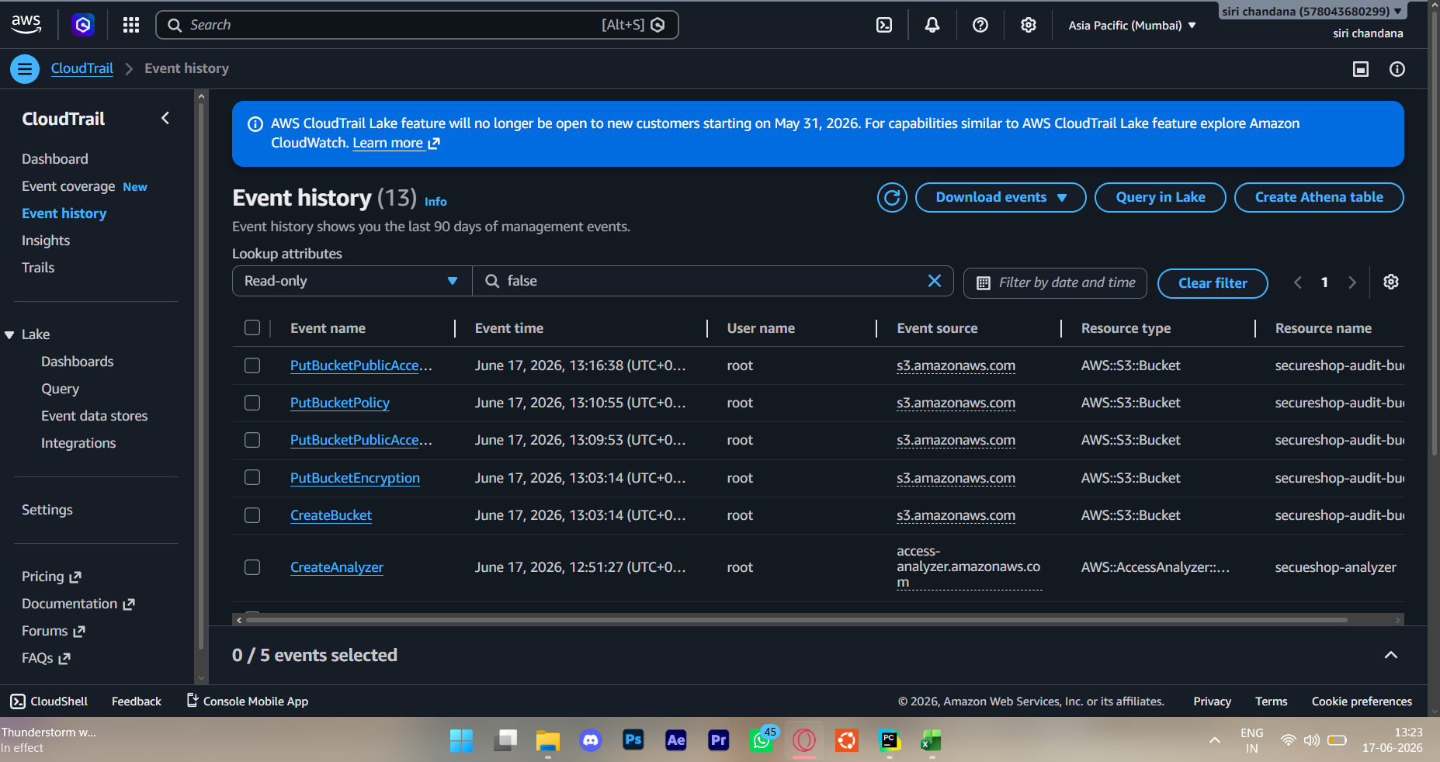Open File Explorer from the taskbar
Image resolution: width=1440 pixels, height=762 pixels.
(x=548, y=740)
